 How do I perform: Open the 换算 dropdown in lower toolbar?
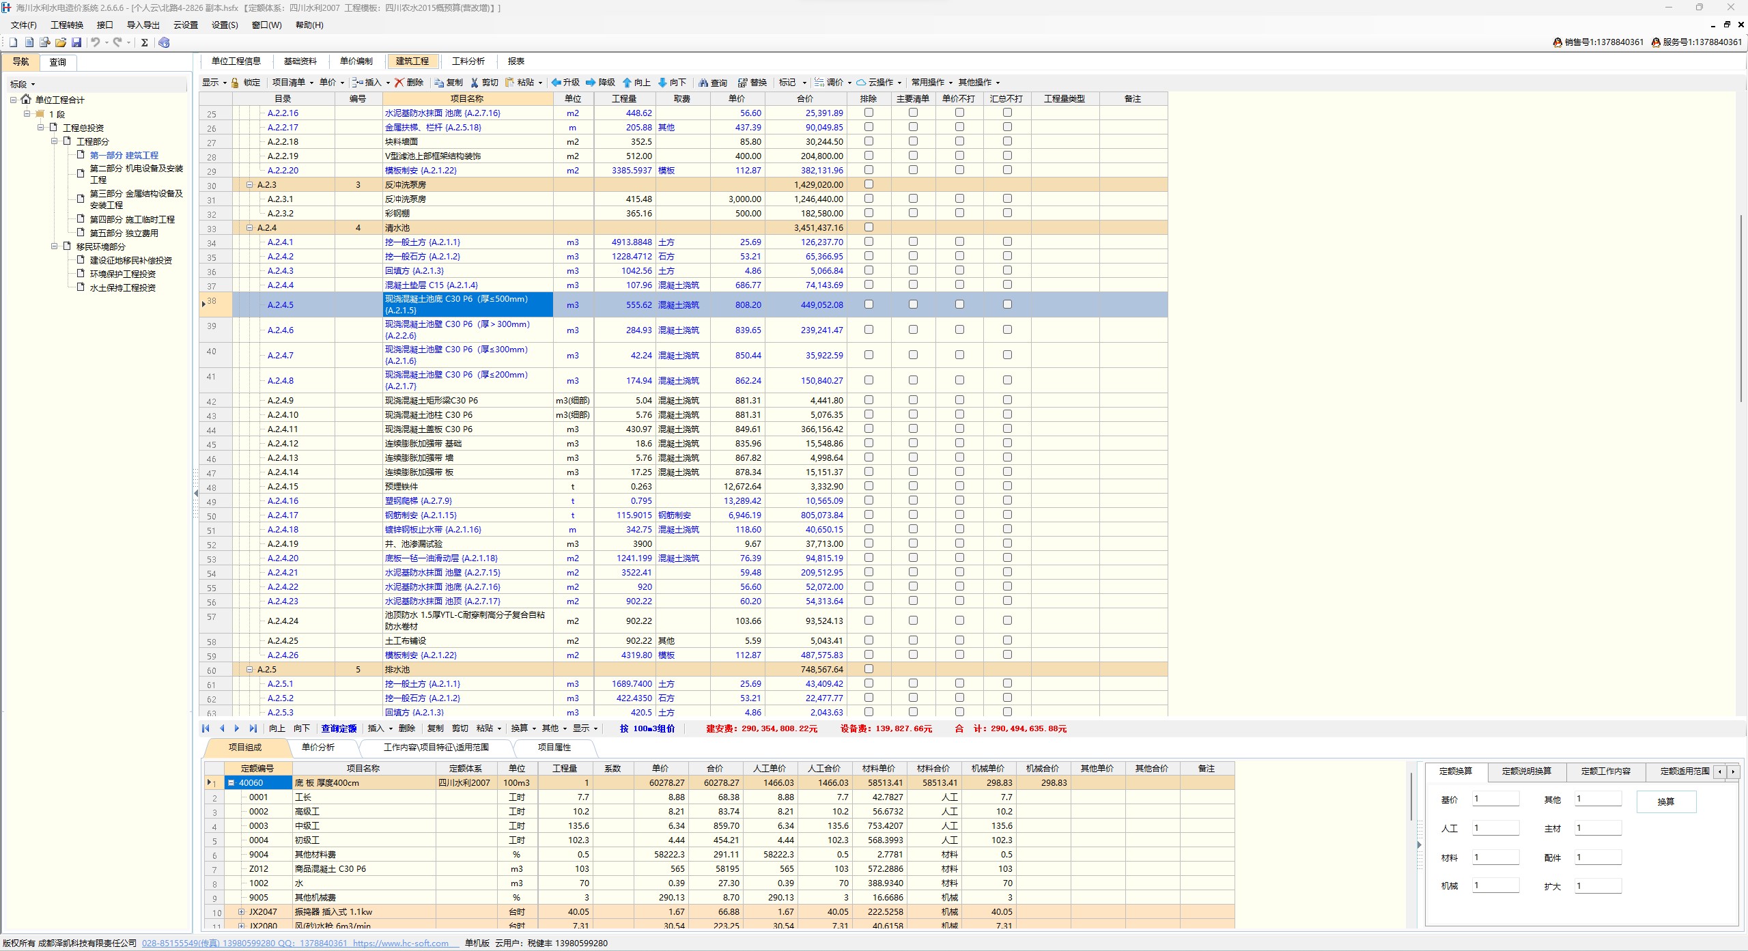click(x=523, y=728)
